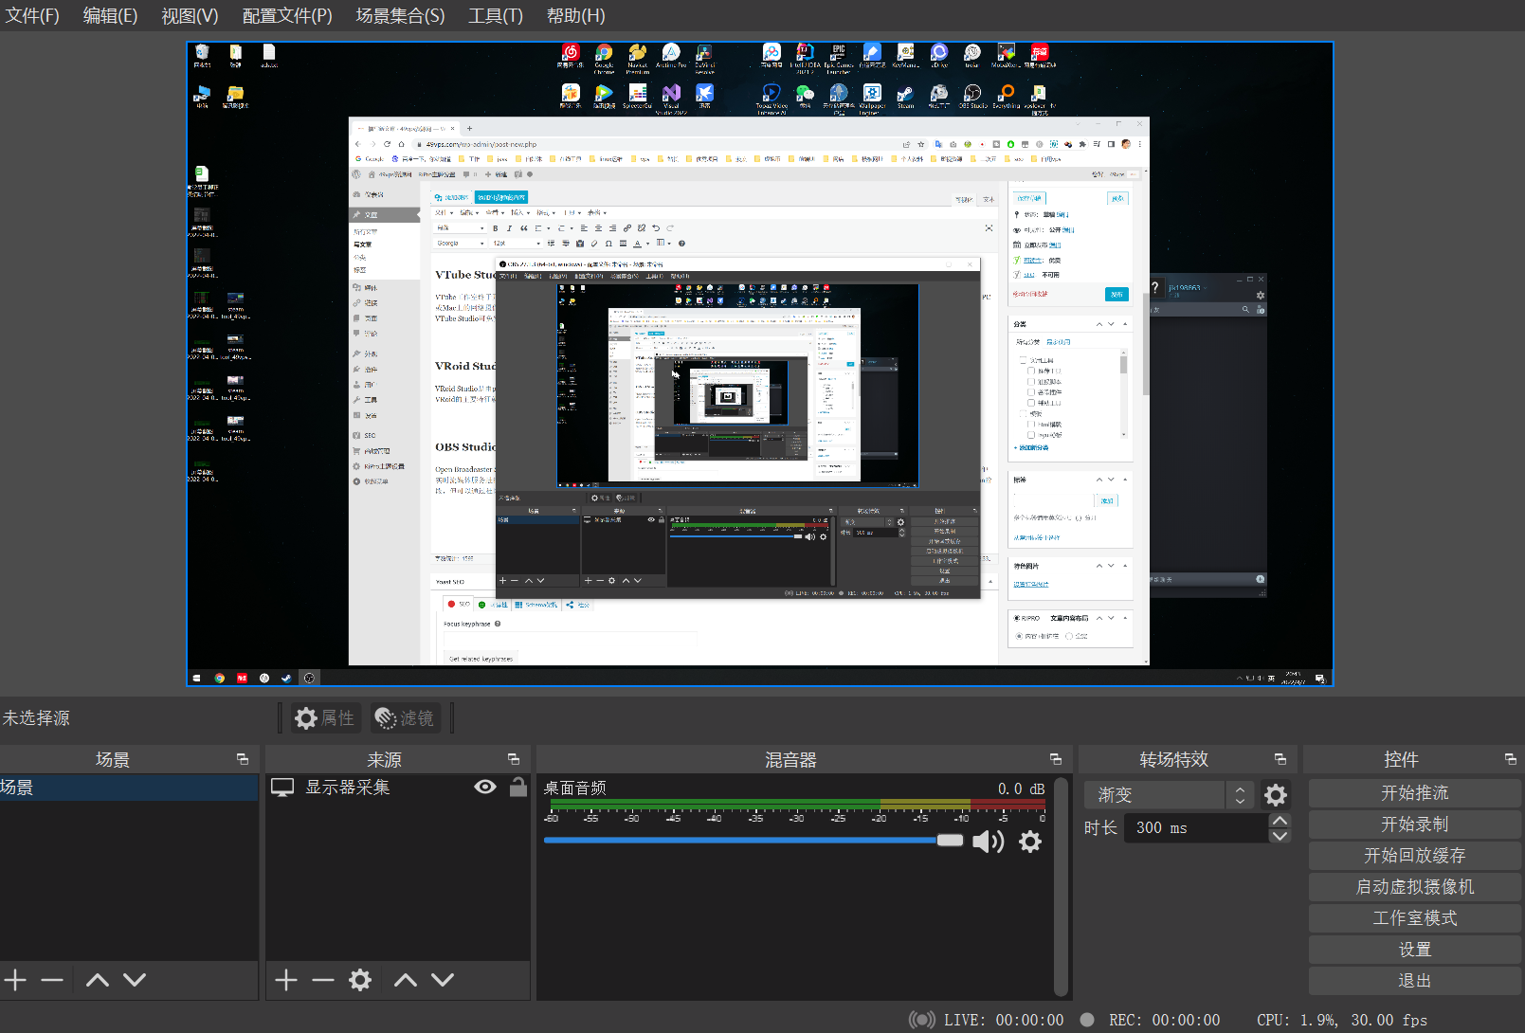Move the scene down with arrow icon
This screenshot has width=1525, height=1033.
tap(135, 980)
